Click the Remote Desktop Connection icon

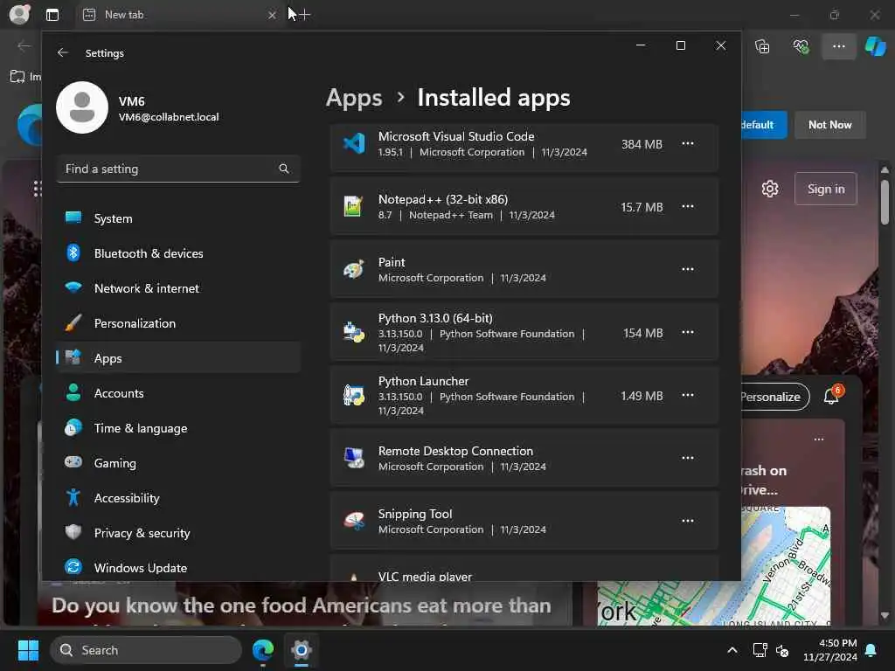point(354,458)
